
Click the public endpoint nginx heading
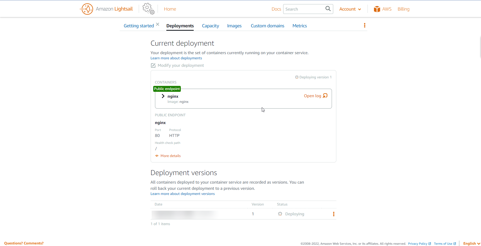coord(160,123)
